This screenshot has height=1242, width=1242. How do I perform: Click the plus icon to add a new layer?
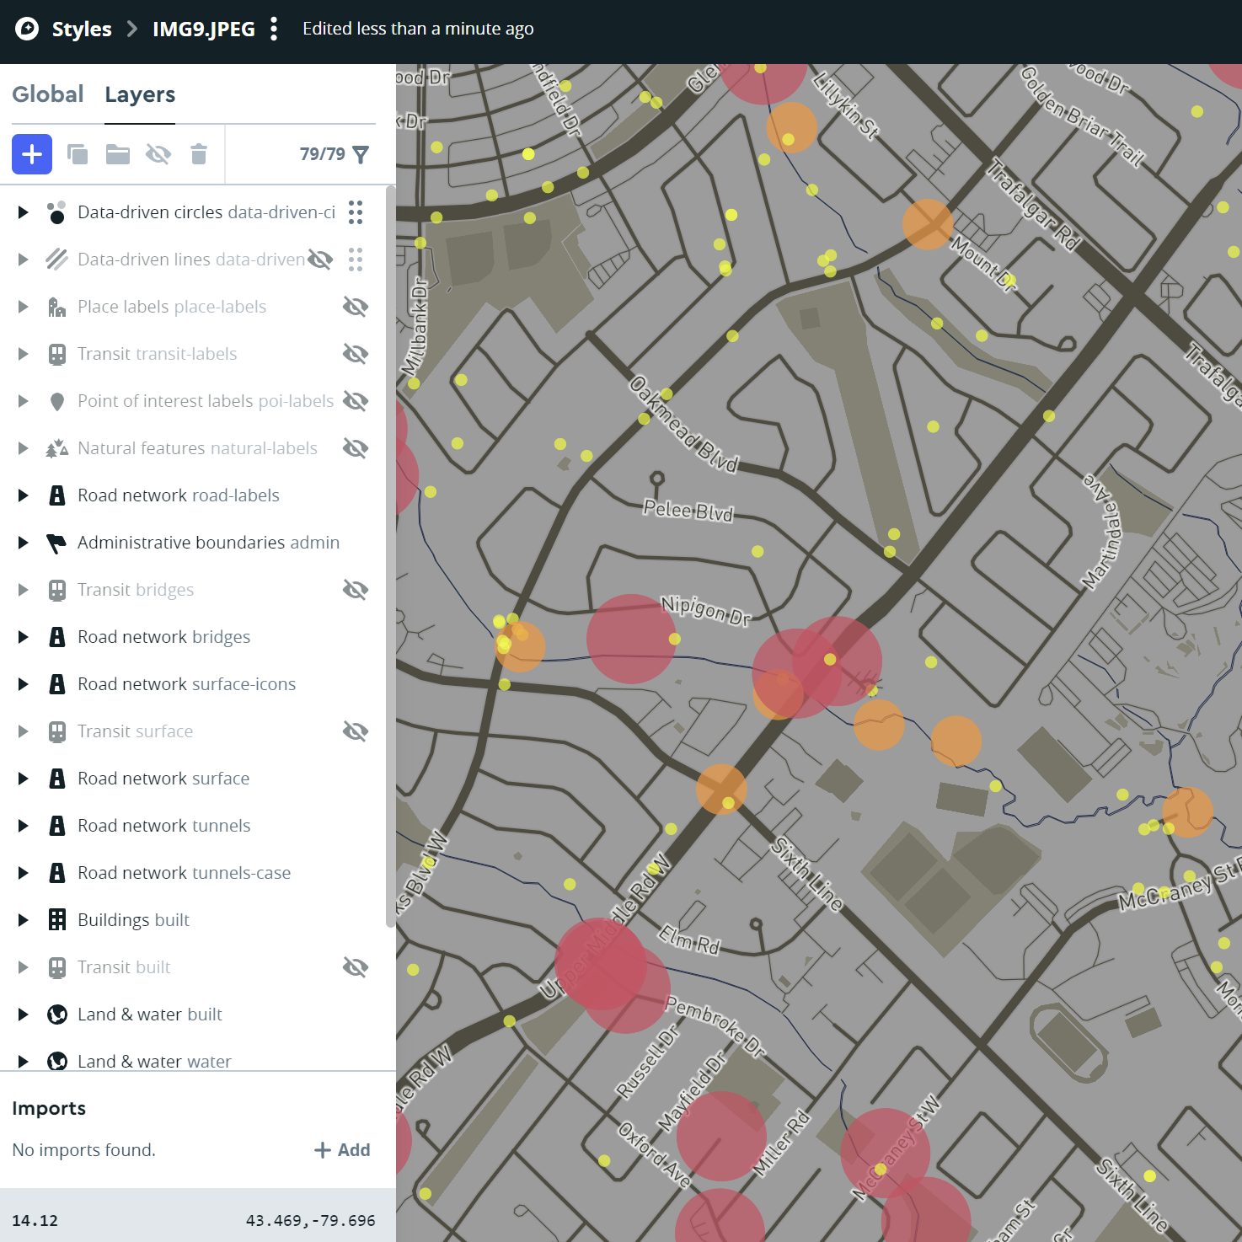[31, 154]
